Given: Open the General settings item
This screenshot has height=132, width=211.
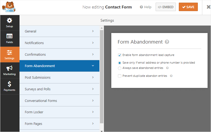Looking at the screenshot, I should pyautogui.click(x=60, y=31).
